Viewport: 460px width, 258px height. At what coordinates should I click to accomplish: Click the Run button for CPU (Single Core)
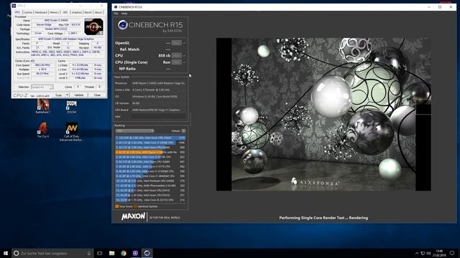176,62
